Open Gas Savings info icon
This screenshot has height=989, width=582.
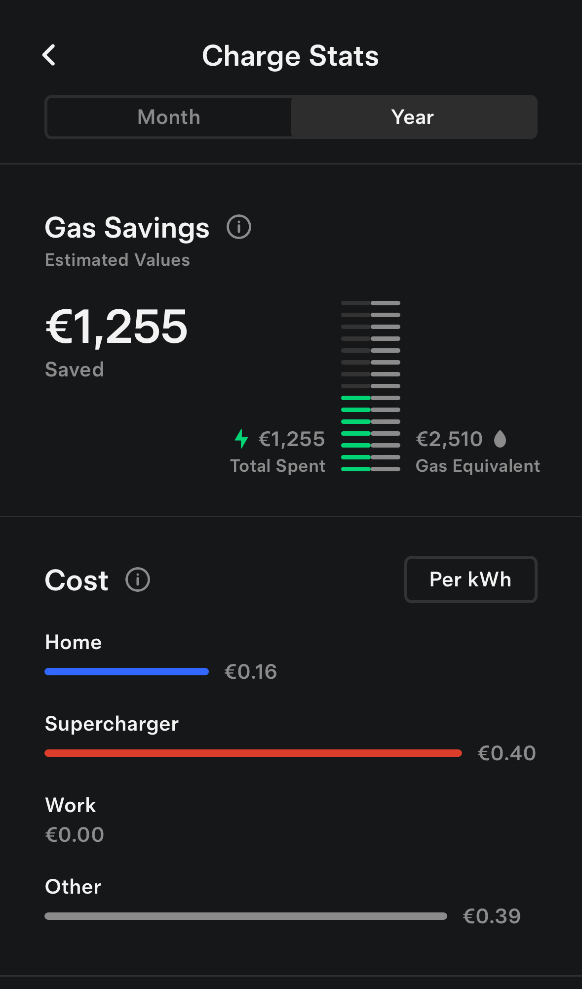(x=239, y=227)
